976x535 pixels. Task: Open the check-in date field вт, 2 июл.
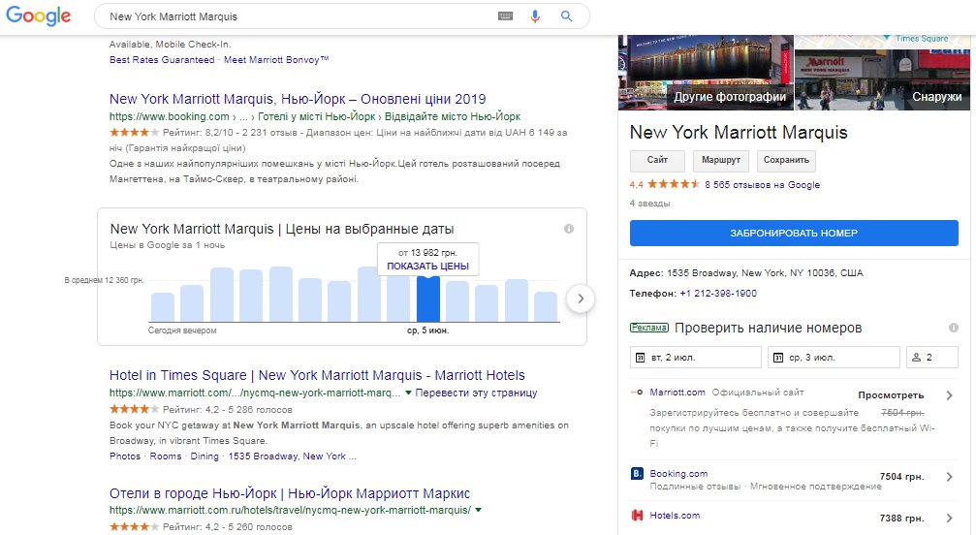point(695,357)
